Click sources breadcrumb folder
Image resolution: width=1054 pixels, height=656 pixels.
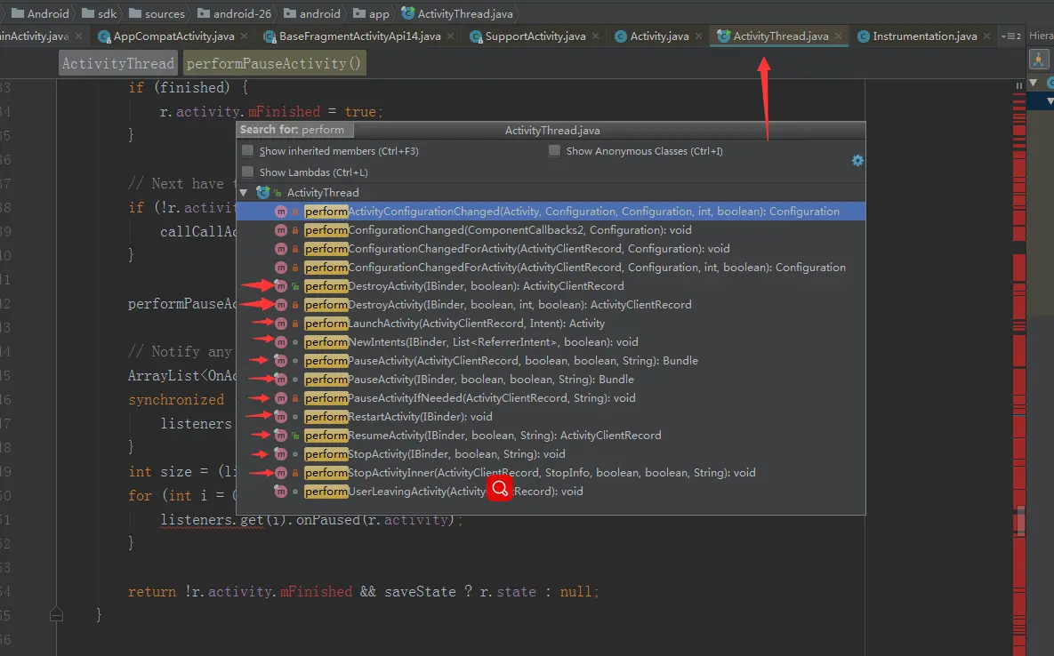(x=157, y=13)
